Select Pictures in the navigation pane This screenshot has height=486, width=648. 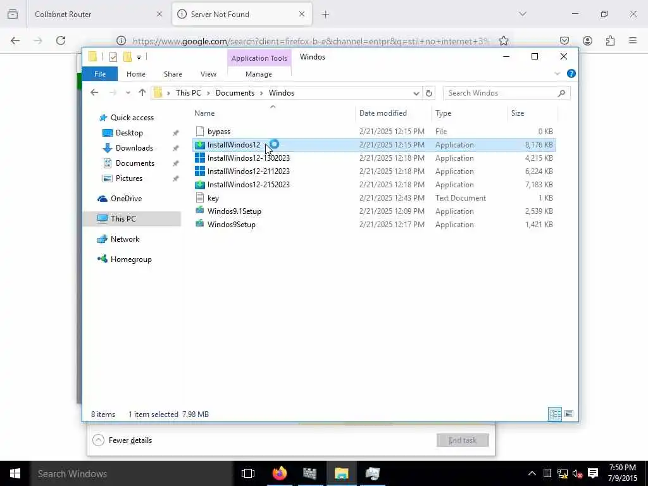click(129, 178)
